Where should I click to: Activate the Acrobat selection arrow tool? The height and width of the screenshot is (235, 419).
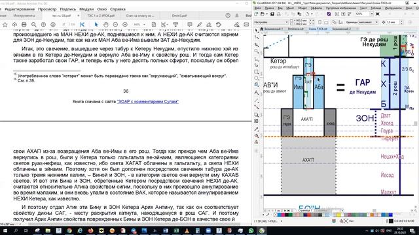[x=96, y=25]
